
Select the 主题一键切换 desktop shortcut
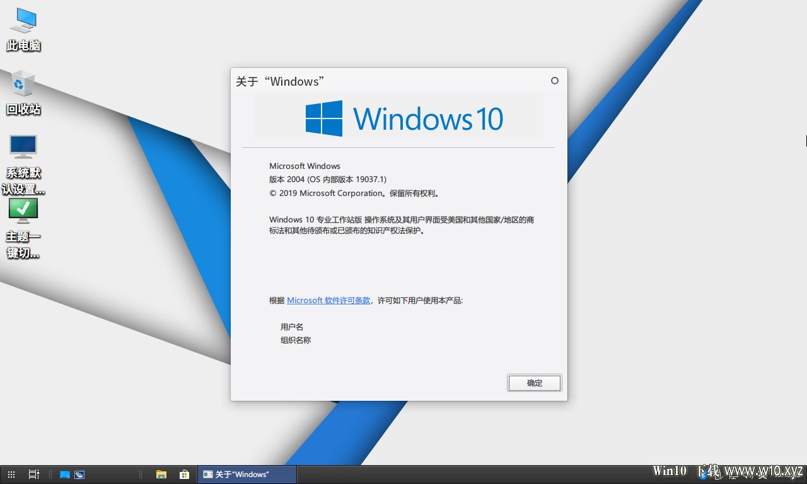click(23, 228)
